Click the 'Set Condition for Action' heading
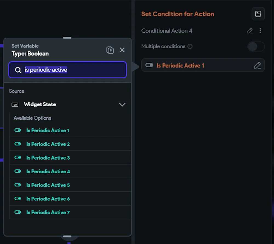Screen dimensions: 274x244 pos(178,14)
